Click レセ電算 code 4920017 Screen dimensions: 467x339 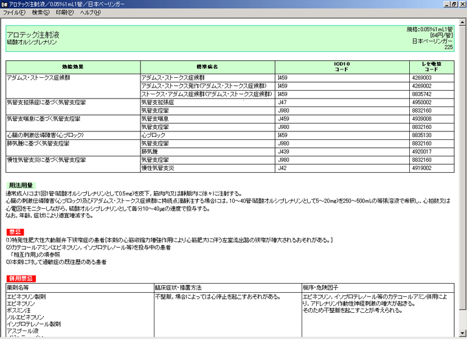pos(422,152)
